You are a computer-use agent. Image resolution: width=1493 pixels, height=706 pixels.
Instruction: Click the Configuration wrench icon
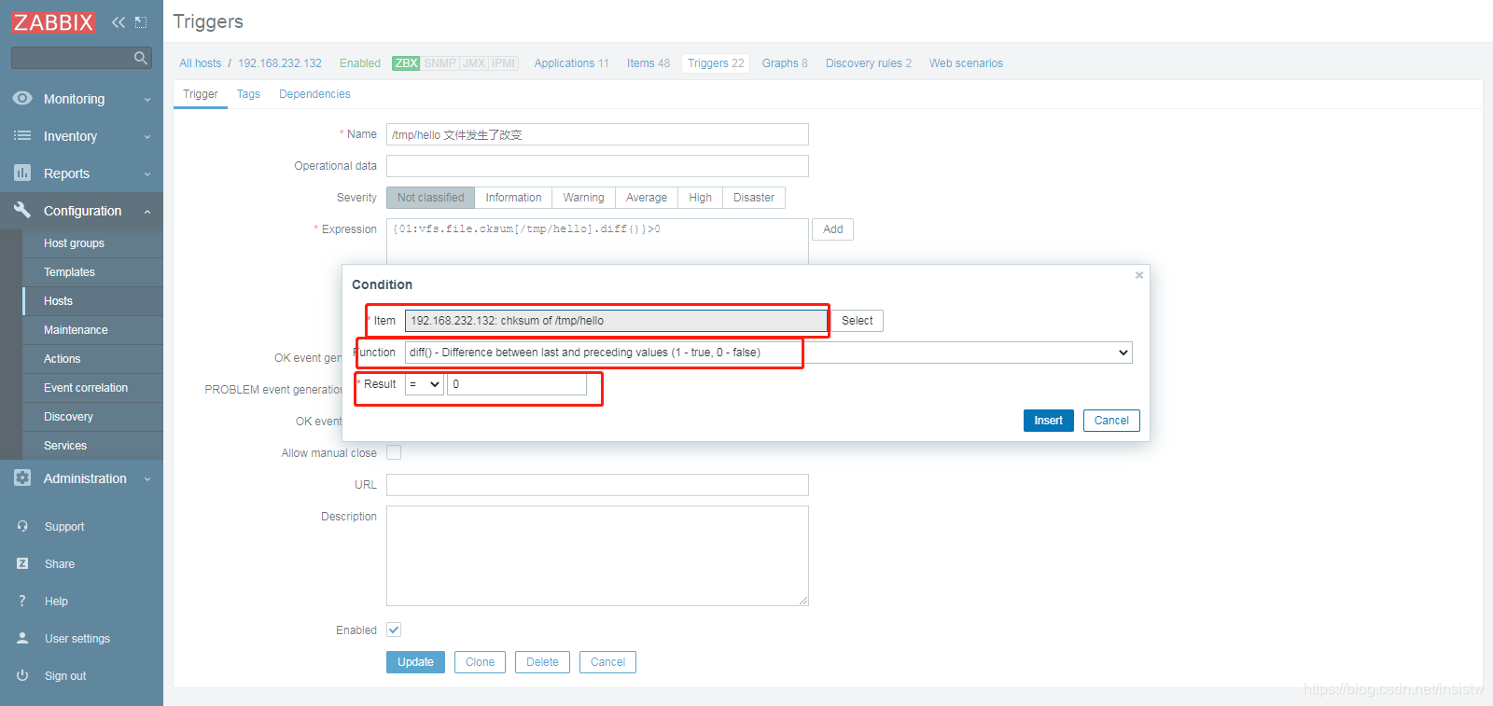(22, 210)
